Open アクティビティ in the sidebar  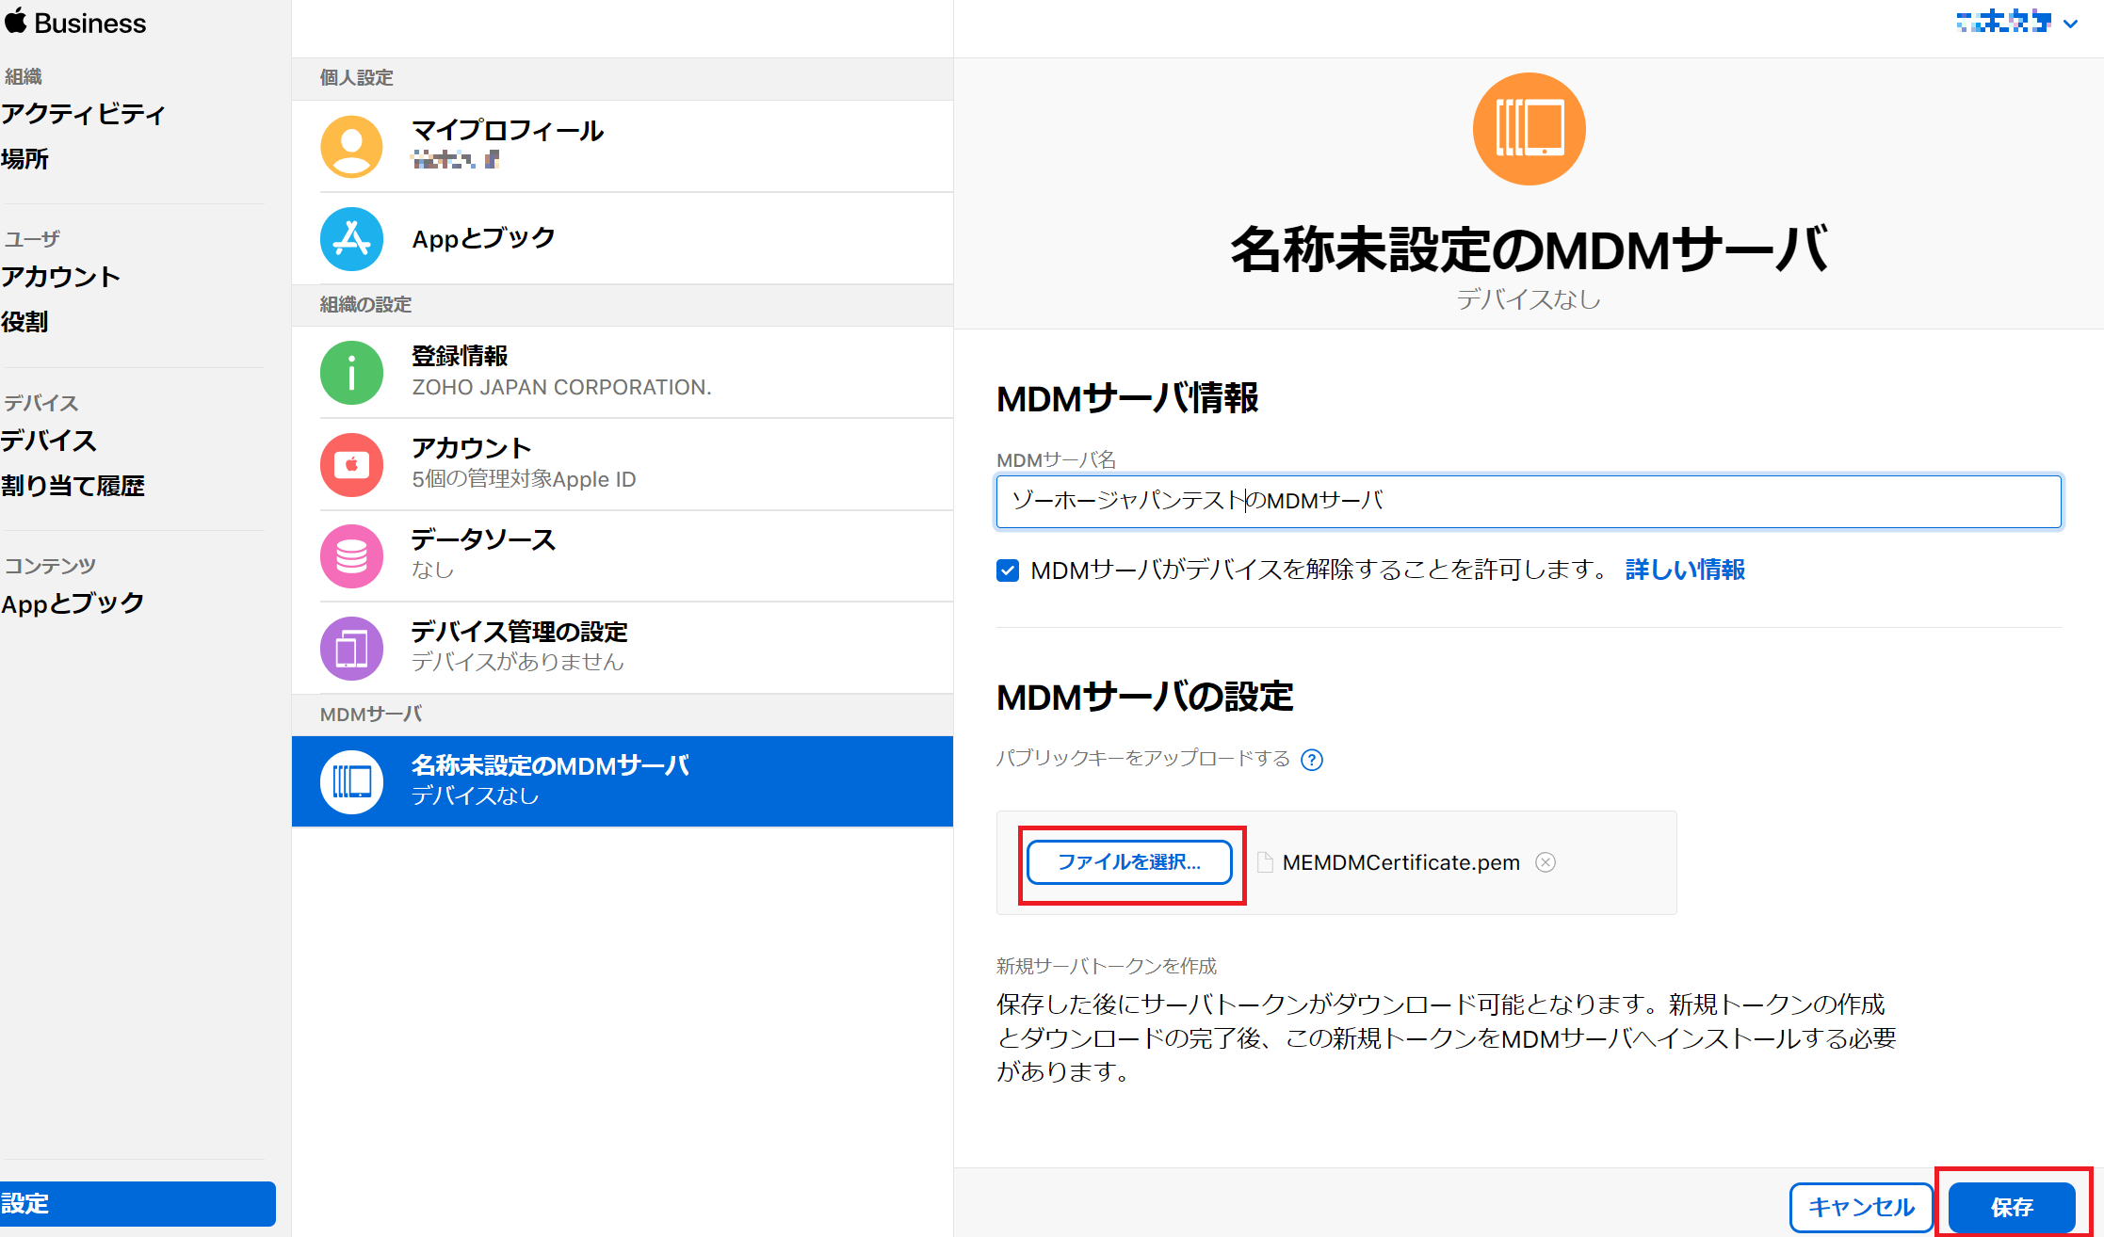83,114
